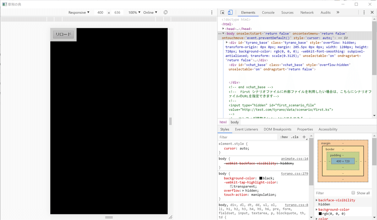Click the black background-color swatch in styles
The image size is (377, 220).
[261, 178]
